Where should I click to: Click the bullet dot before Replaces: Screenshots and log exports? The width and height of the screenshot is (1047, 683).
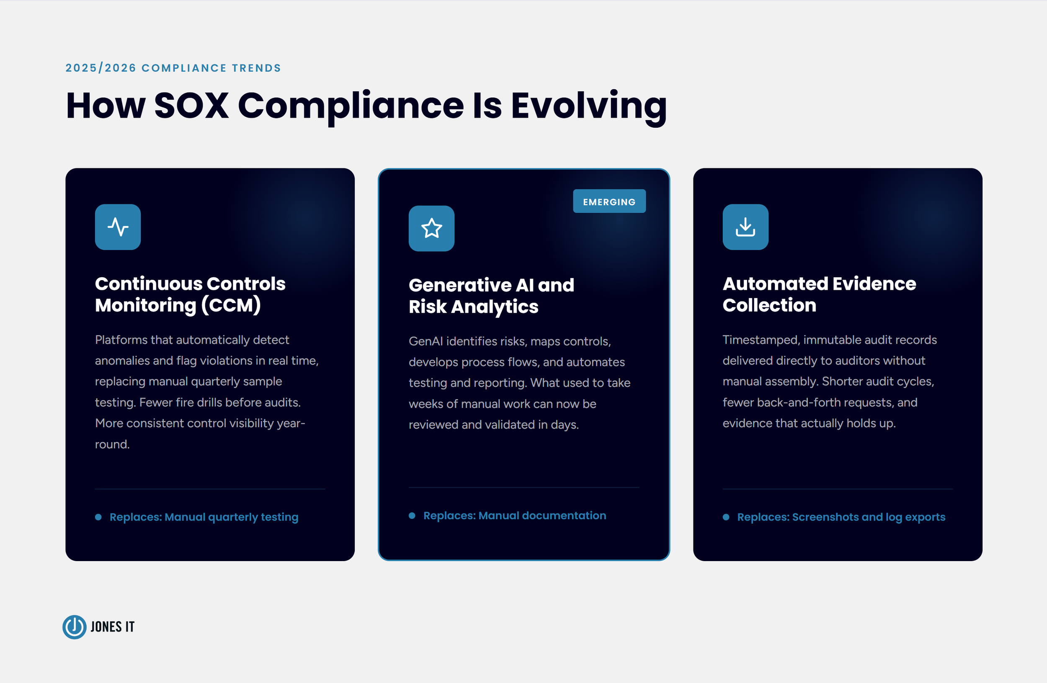tap(727, 517)
